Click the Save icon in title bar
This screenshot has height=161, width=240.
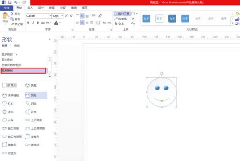[x=10, y=2]
